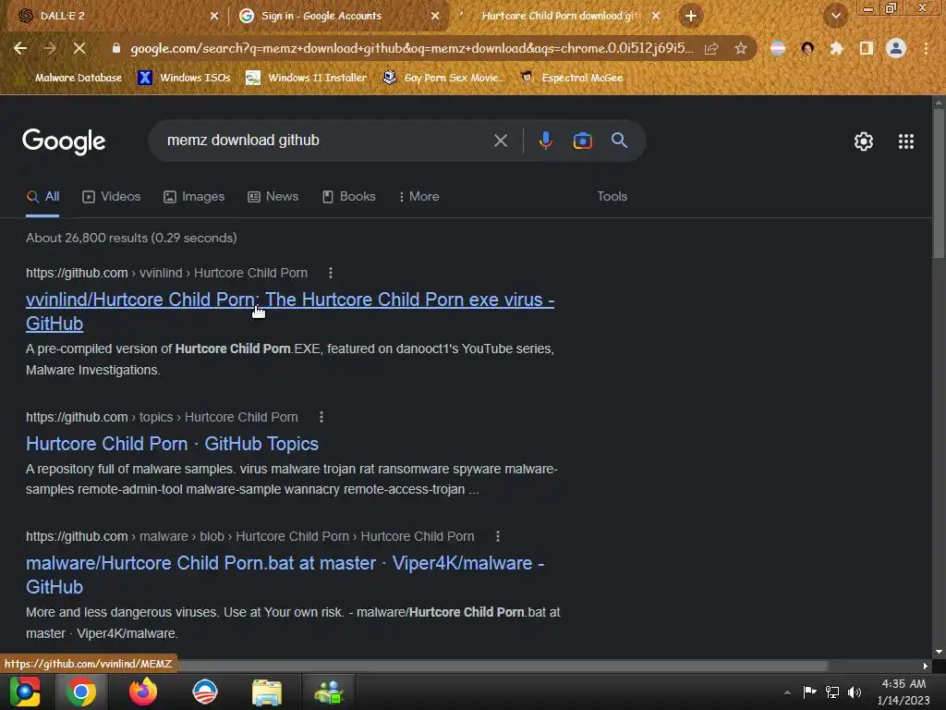Image resolution: width=946 pixels, height=710 pixels.
Task: Open the Chrome taskbar icon
Action: pos(81,692)
